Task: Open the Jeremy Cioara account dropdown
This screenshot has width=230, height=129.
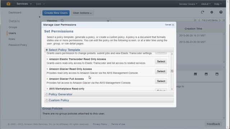Action: (188, 4)
